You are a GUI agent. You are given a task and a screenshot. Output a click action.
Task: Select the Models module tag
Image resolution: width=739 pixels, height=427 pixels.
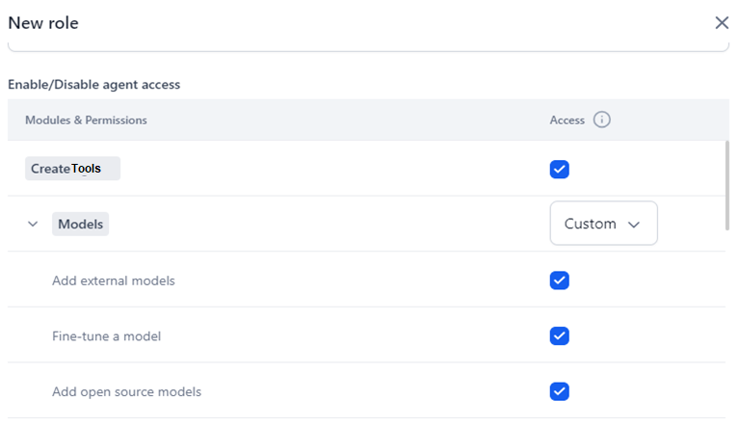pos(80,225)
